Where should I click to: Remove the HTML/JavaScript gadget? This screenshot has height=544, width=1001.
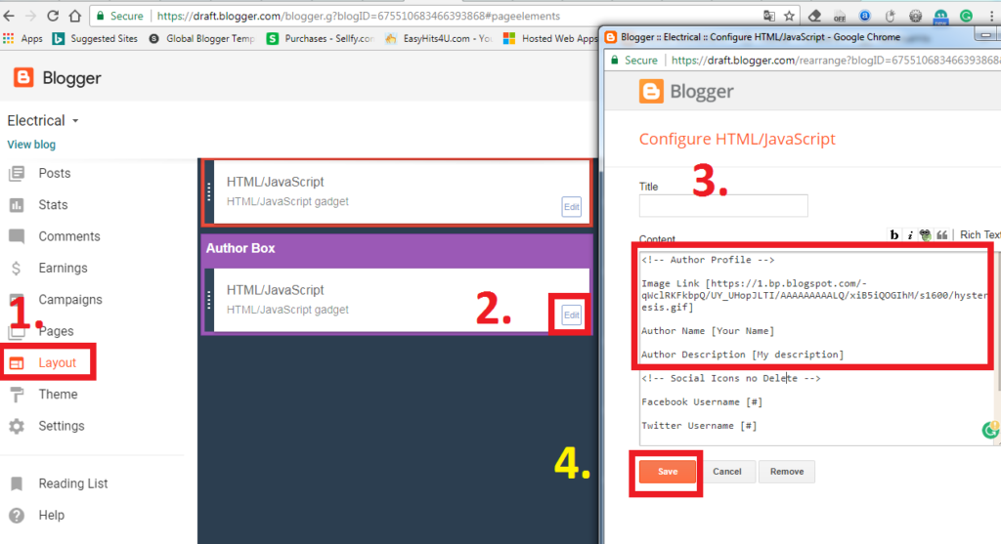click(787, 472)
